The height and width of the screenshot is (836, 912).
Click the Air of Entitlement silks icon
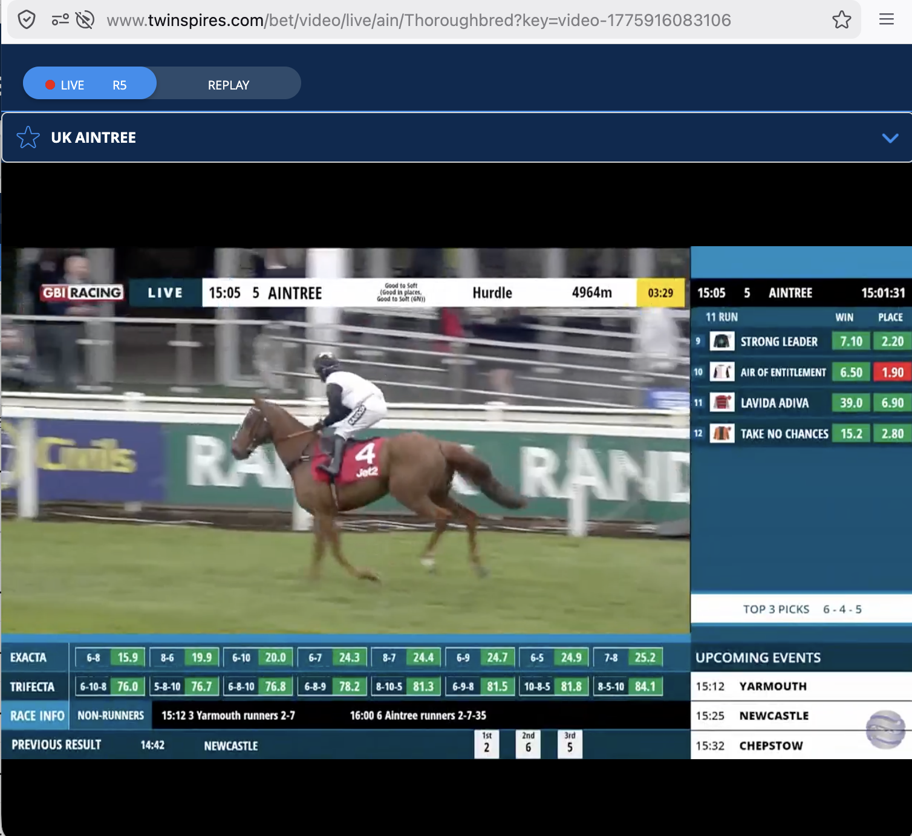[x=721, y=372]
